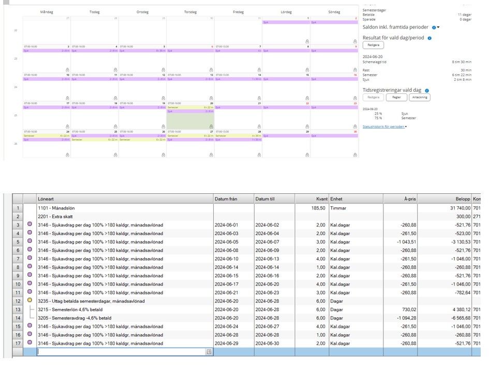Image resolution: width=504 pixels, height=369 pixels.
Task: Expand Saldon inkl. framtida perioder dropdown arrow
Action: 439,27
